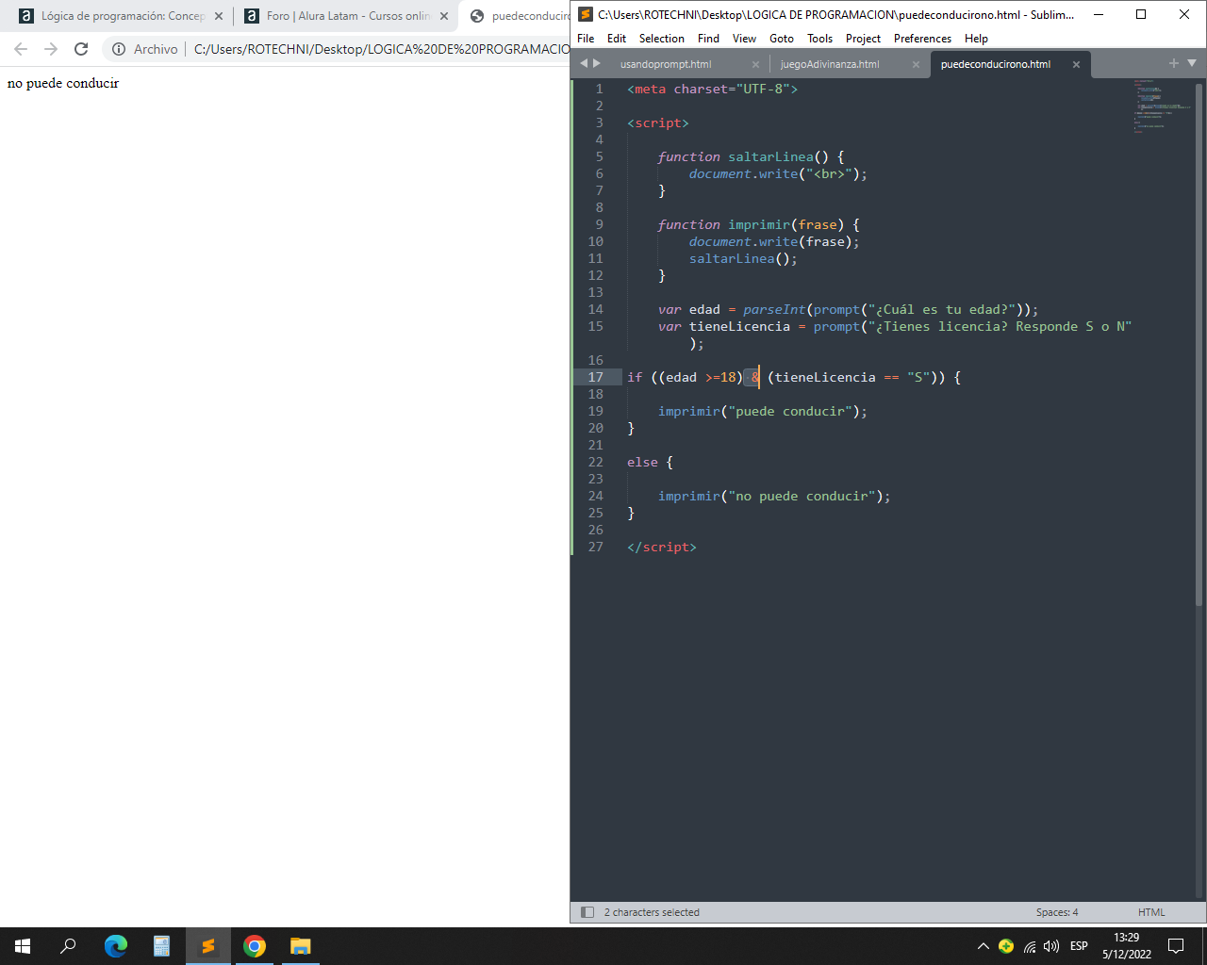Open Sublime Tools menu
Image resolution: width=1207 pixels, height=965 pixels.
pos(819,39)
